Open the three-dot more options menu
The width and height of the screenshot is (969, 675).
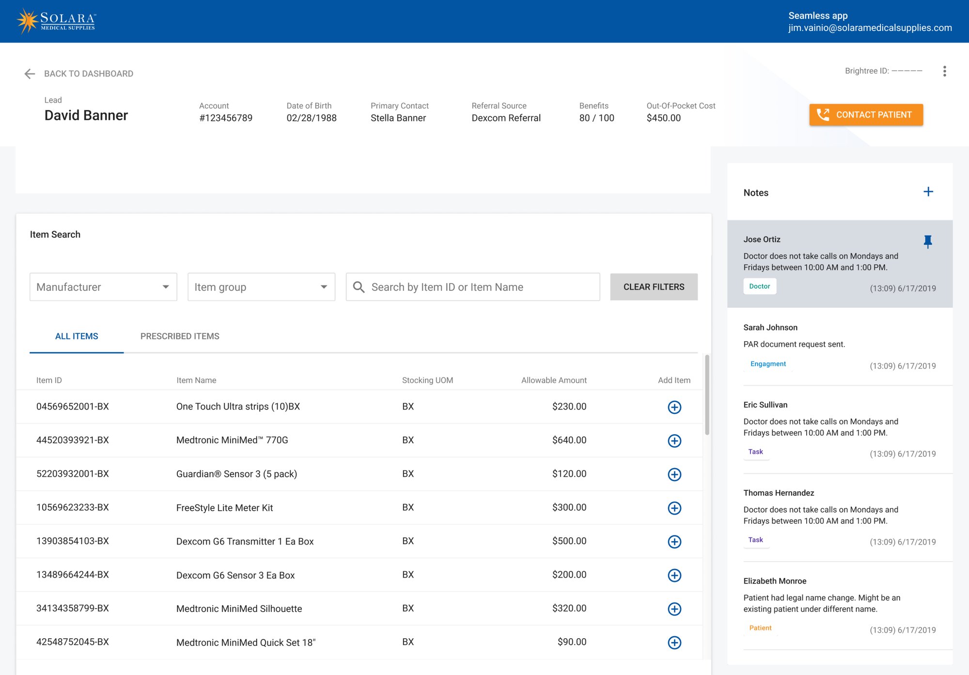944,71
